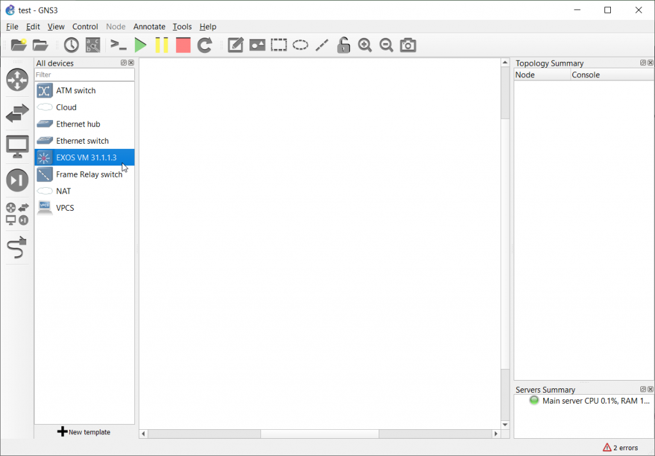Image resolution: width=655 pixels, height=456 pixels.
Task: Open the File menu
Action: click(12, 27)
